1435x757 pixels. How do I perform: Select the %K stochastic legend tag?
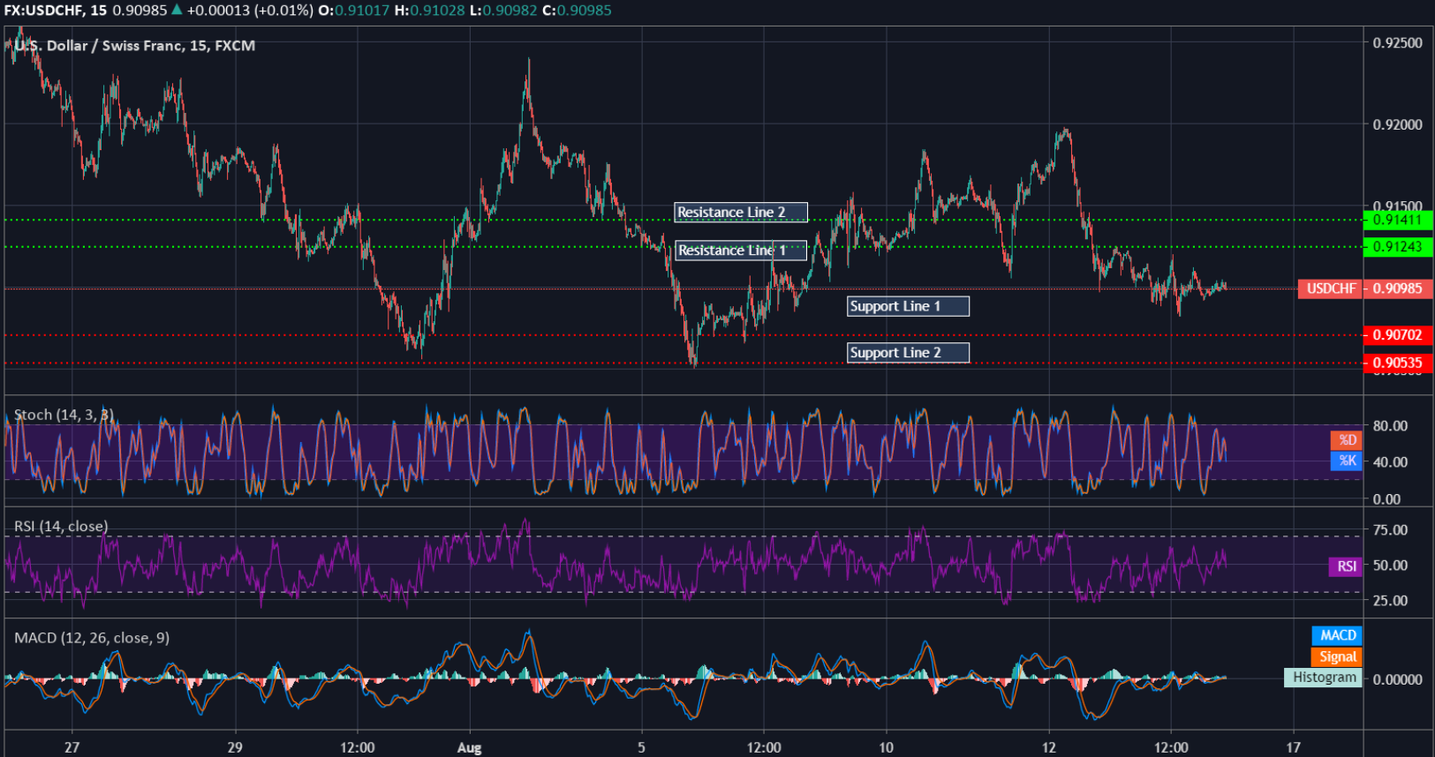click(x=1347, y=461)
